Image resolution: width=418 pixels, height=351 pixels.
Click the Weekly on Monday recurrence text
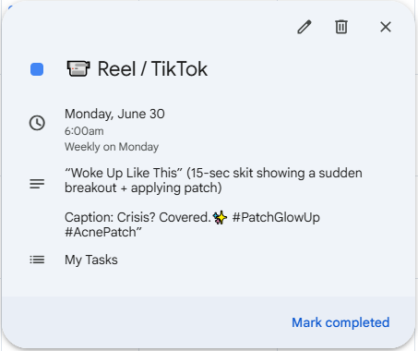(x=112, y=147)
